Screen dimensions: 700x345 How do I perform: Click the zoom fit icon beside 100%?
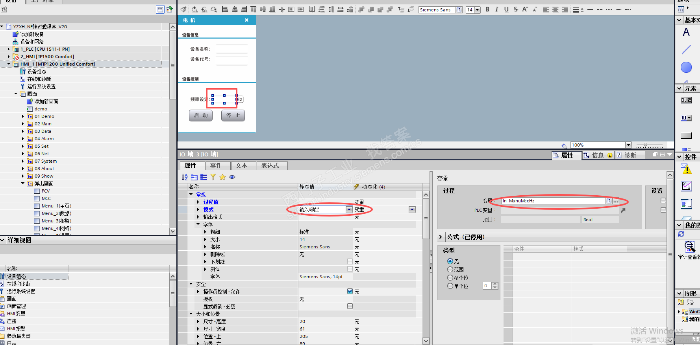coord(564,145)
